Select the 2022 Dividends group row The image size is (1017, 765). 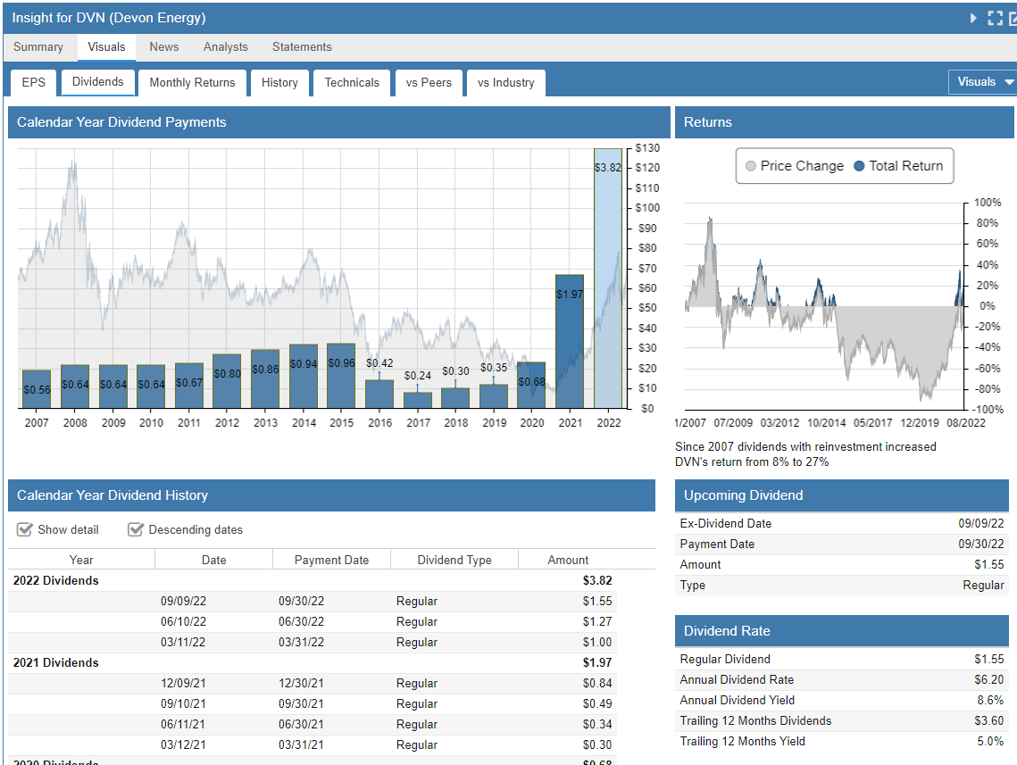click(x=313, y=580)
